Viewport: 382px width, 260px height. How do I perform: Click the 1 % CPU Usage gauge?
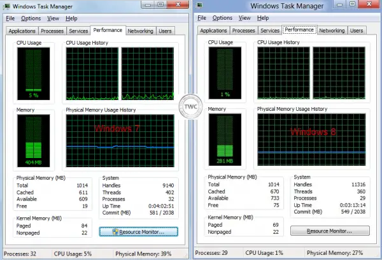pyautogui.click(x=225, y=73)
